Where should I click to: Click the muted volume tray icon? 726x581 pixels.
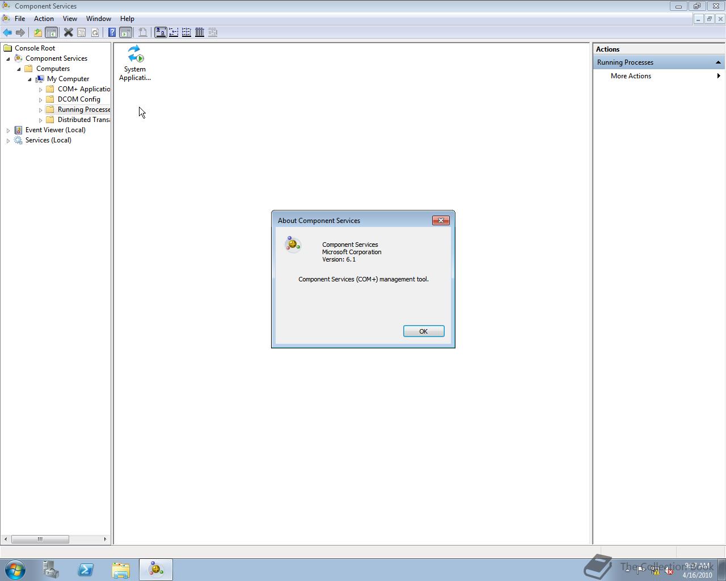tap(669, 571)
